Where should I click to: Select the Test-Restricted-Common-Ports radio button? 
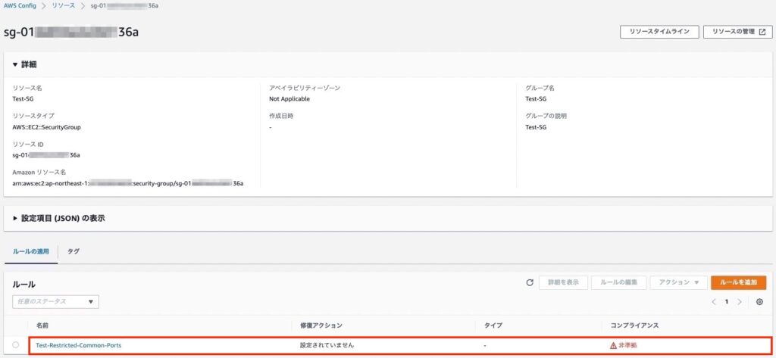(16, 345)
